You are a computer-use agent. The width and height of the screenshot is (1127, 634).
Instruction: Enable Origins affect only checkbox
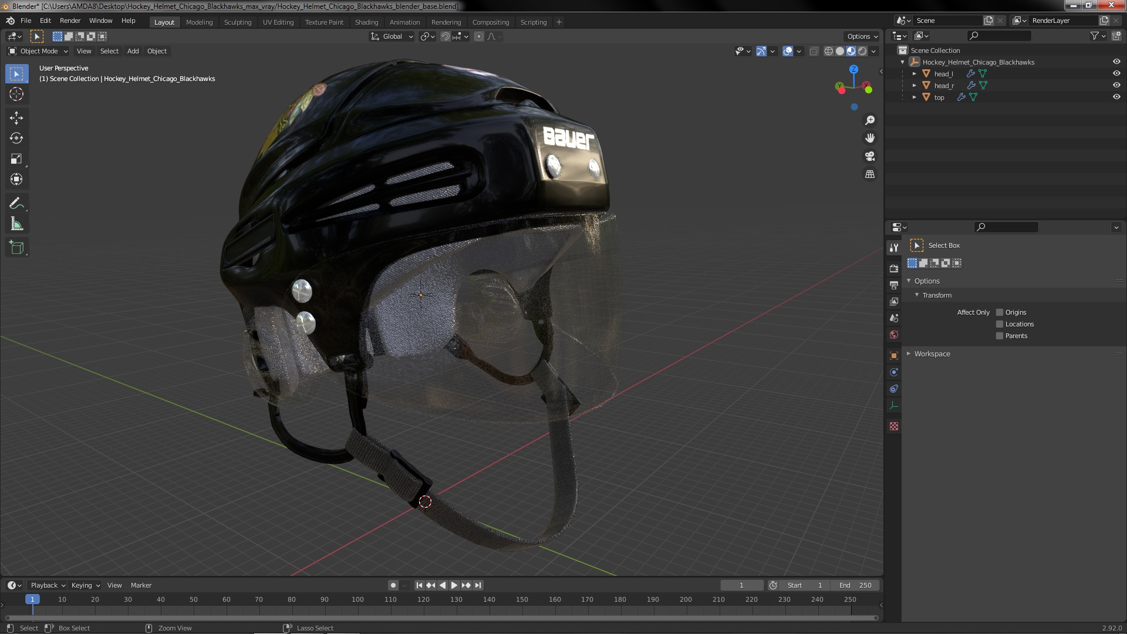(1000, 312)
